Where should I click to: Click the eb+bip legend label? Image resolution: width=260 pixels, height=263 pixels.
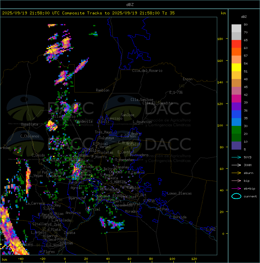[249, 189]
